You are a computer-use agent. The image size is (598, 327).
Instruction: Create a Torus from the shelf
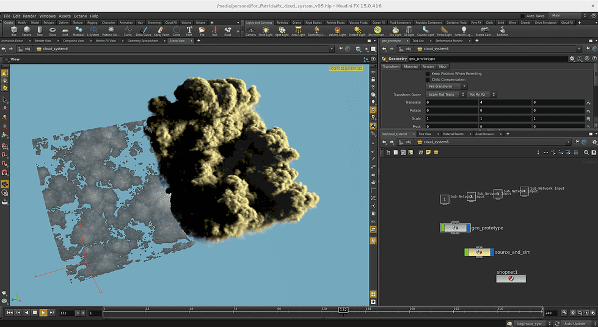point(53,31)
